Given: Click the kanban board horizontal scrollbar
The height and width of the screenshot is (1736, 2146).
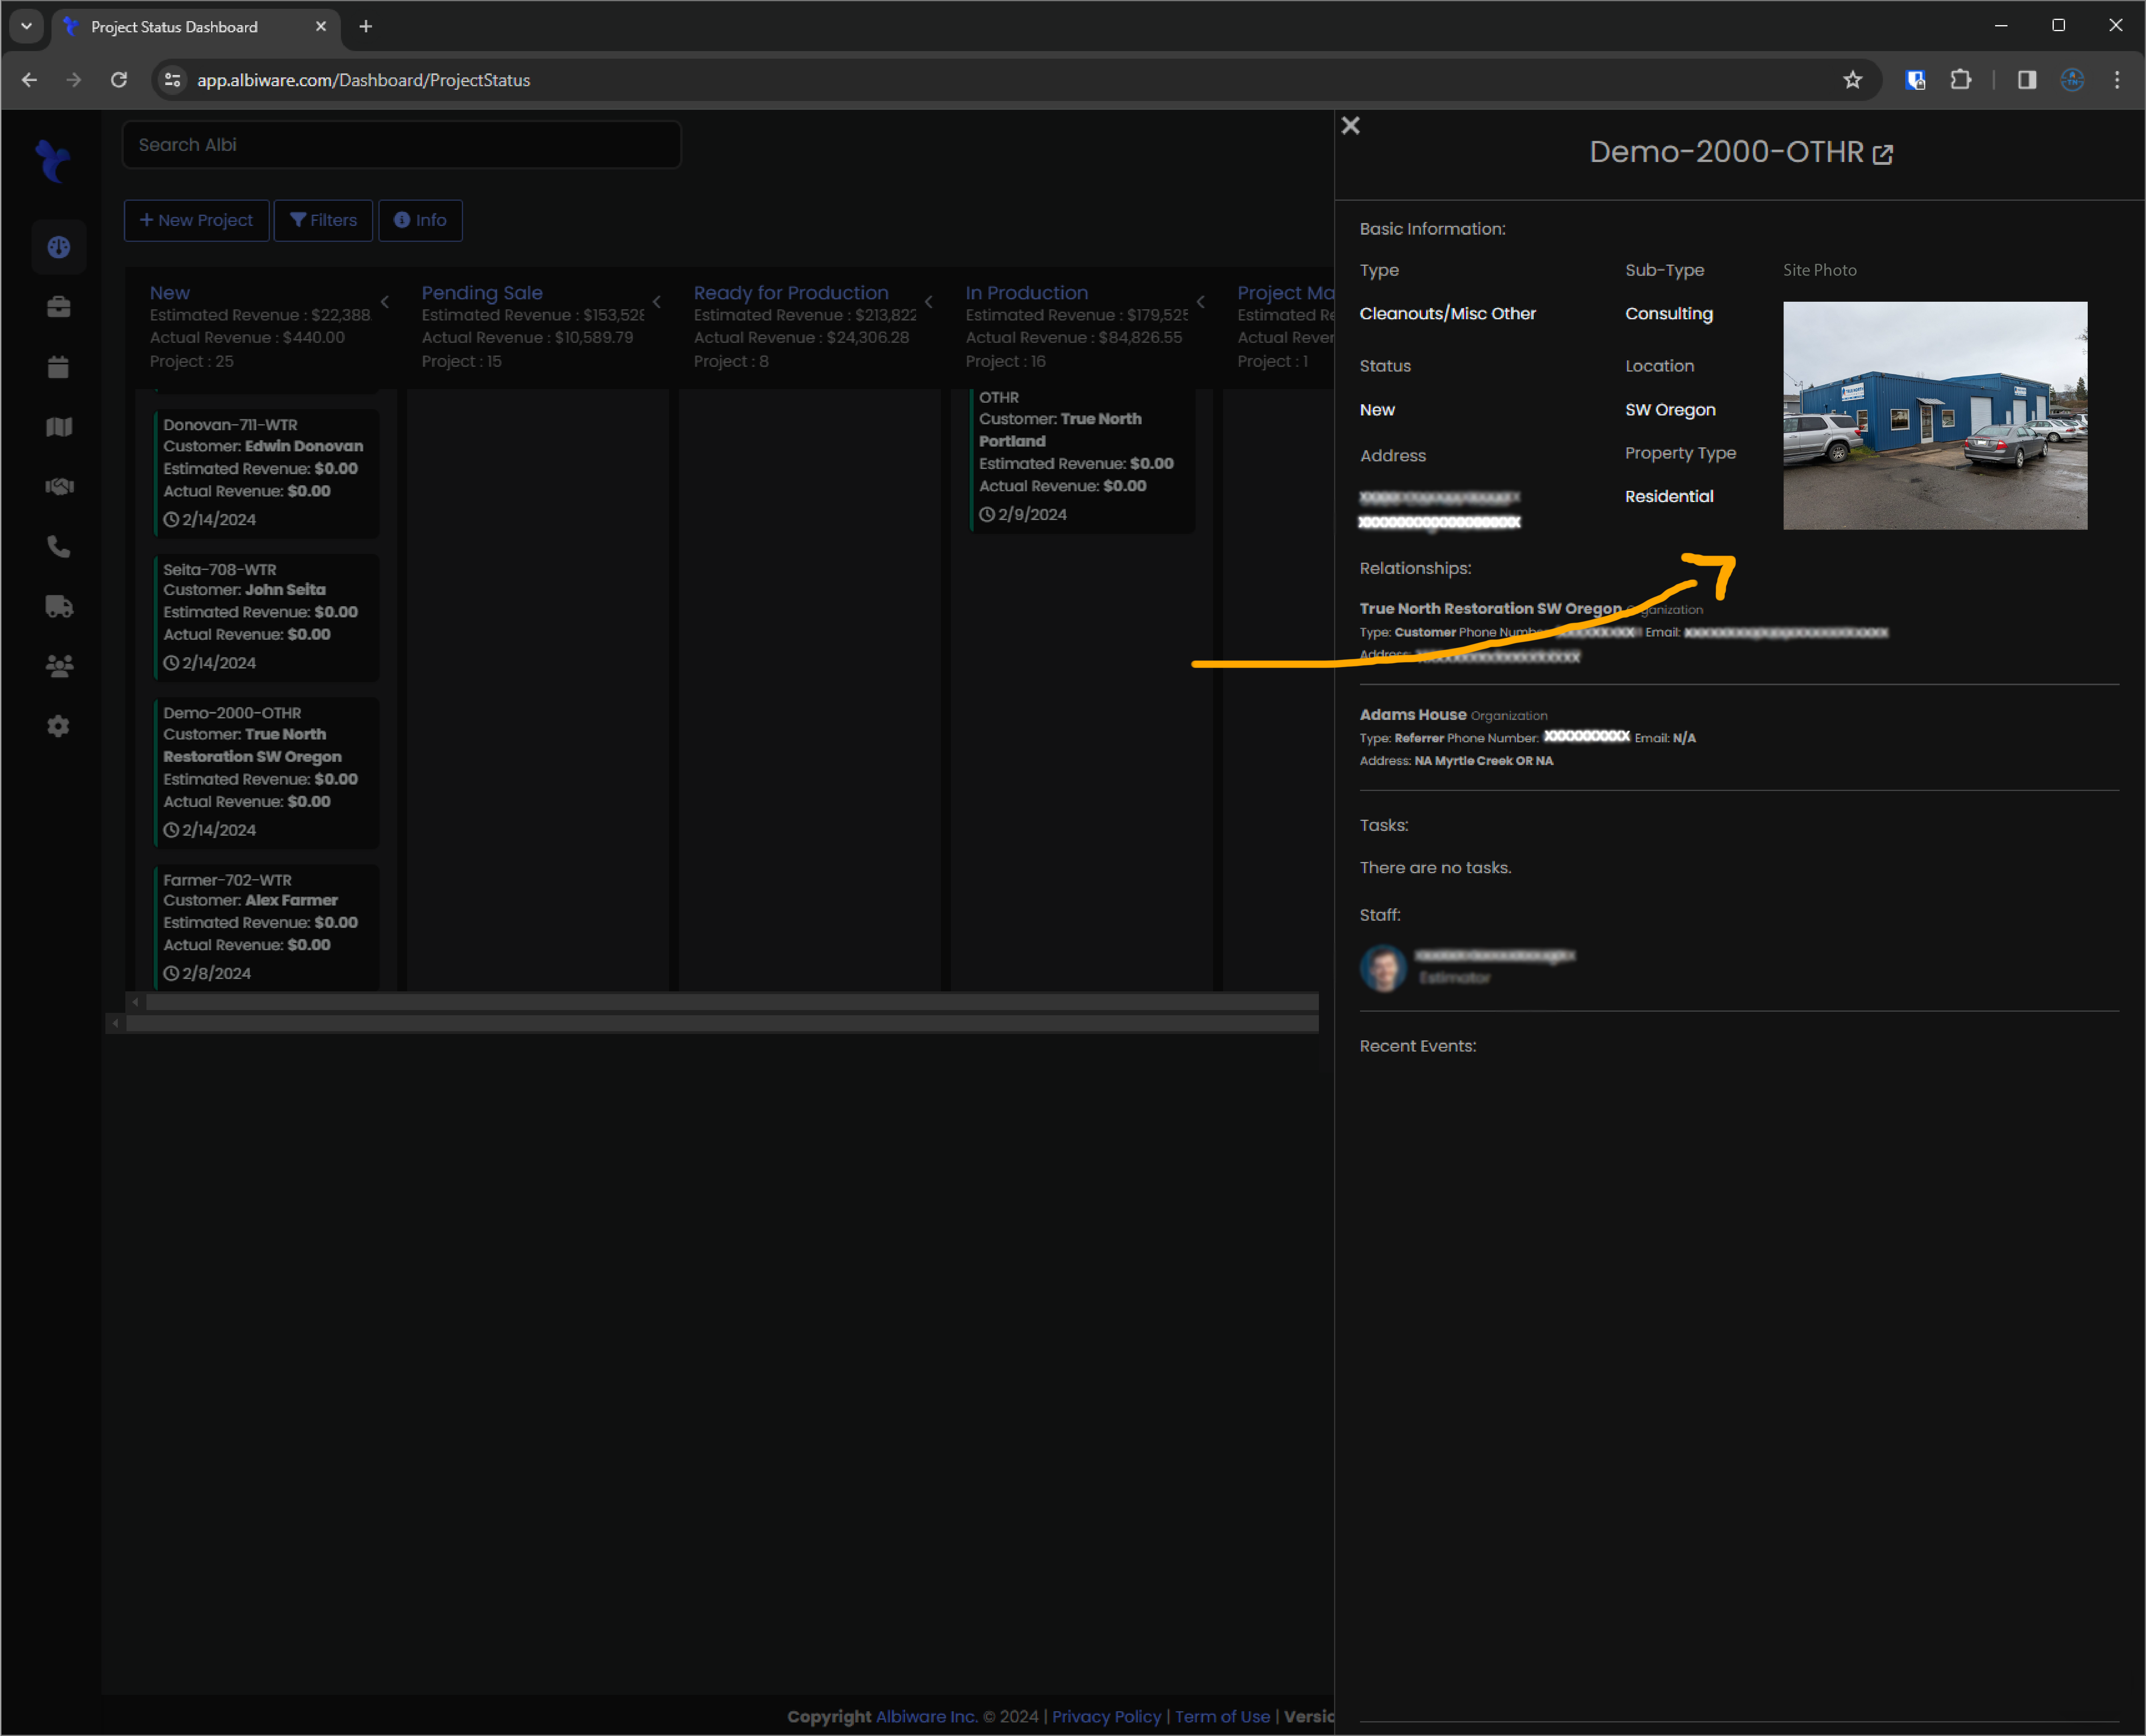Looking at the screenshot, I should pyautogui.click(x=732, y=1002).
